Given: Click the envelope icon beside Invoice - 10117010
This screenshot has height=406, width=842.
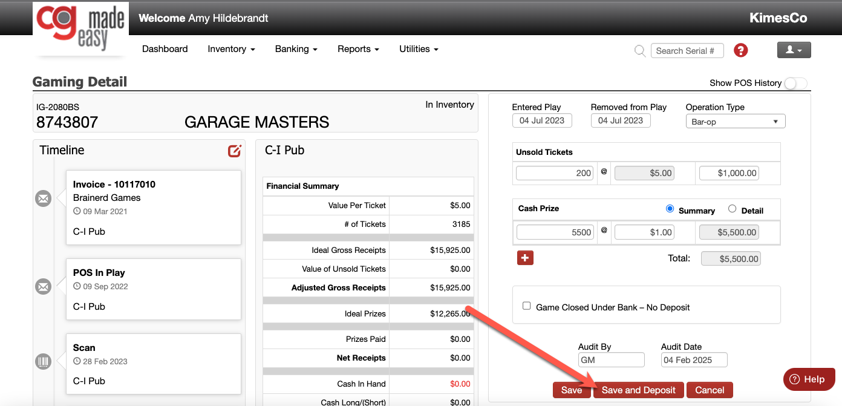Looking at the screenshot, I should pos(43,198).
